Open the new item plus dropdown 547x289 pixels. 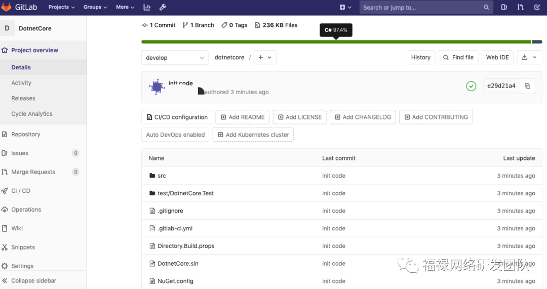pyautogui.click(x=345, y=7)
